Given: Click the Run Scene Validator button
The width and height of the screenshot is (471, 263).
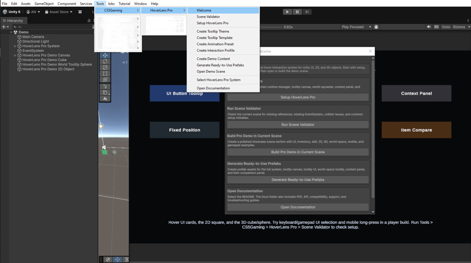Looking at the screenshot, I should (298, 125).
